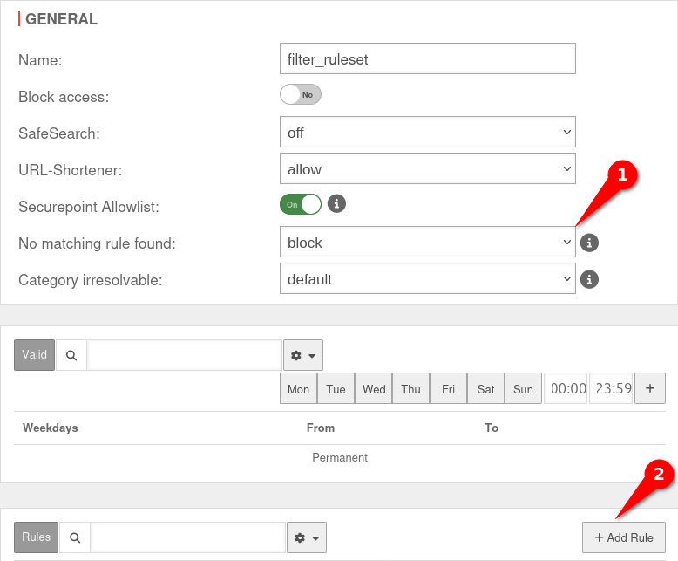
Task: Click info icon next to Securepoint Allowlist
Action: pyautogui.click(x=336, y=204)
